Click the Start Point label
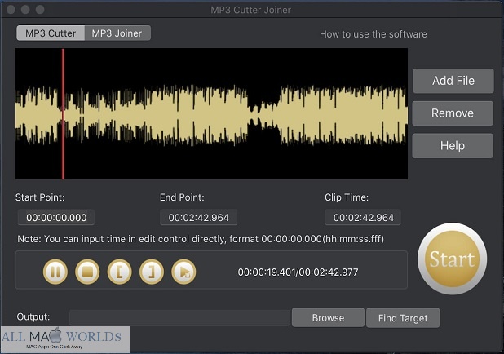The width and height of the screenshot is (504, 354). [x=40, y=197]
